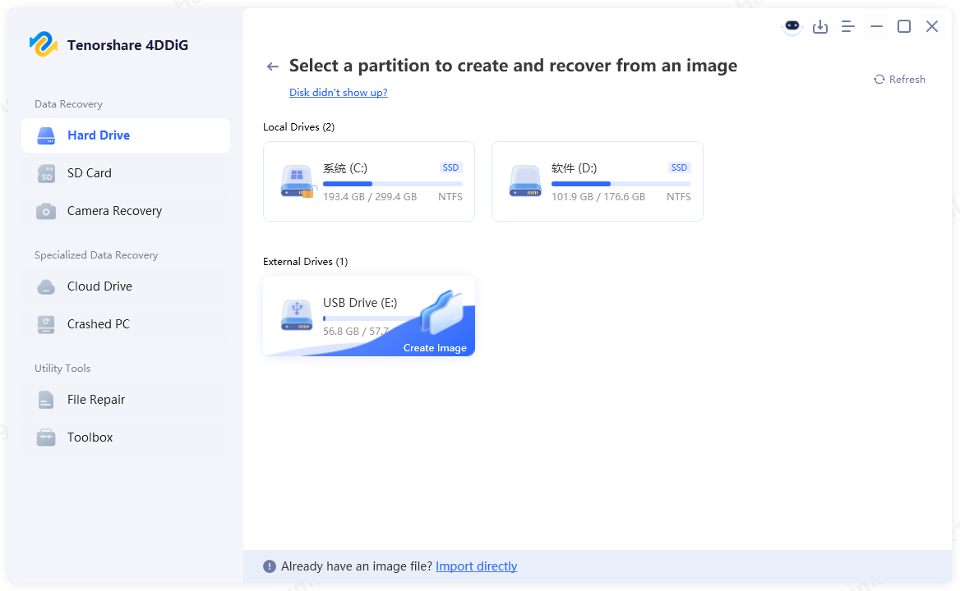
Task: Select the Data Recovery section header
Action: pos(68,103)
